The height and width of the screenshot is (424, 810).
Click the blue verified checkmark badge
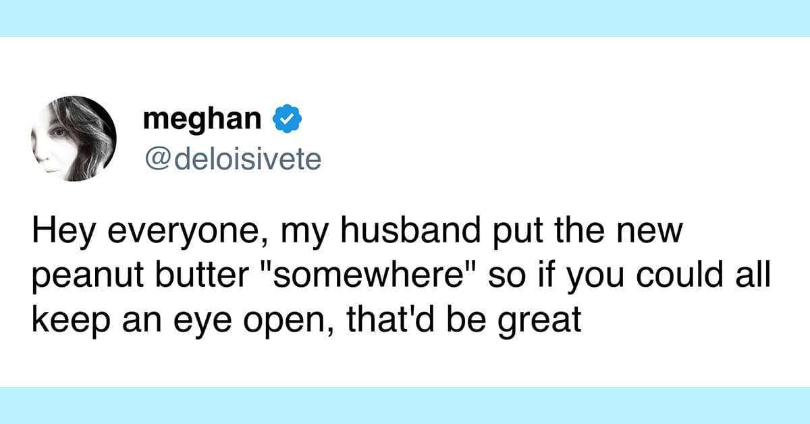coord(286,120)
